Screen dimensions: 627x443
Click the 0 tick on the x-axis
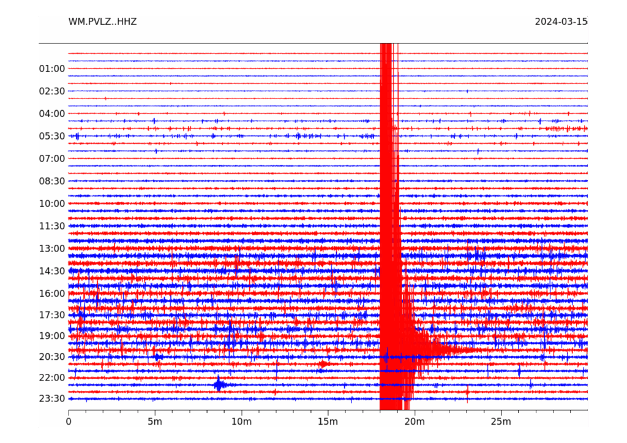click(69, 422)
